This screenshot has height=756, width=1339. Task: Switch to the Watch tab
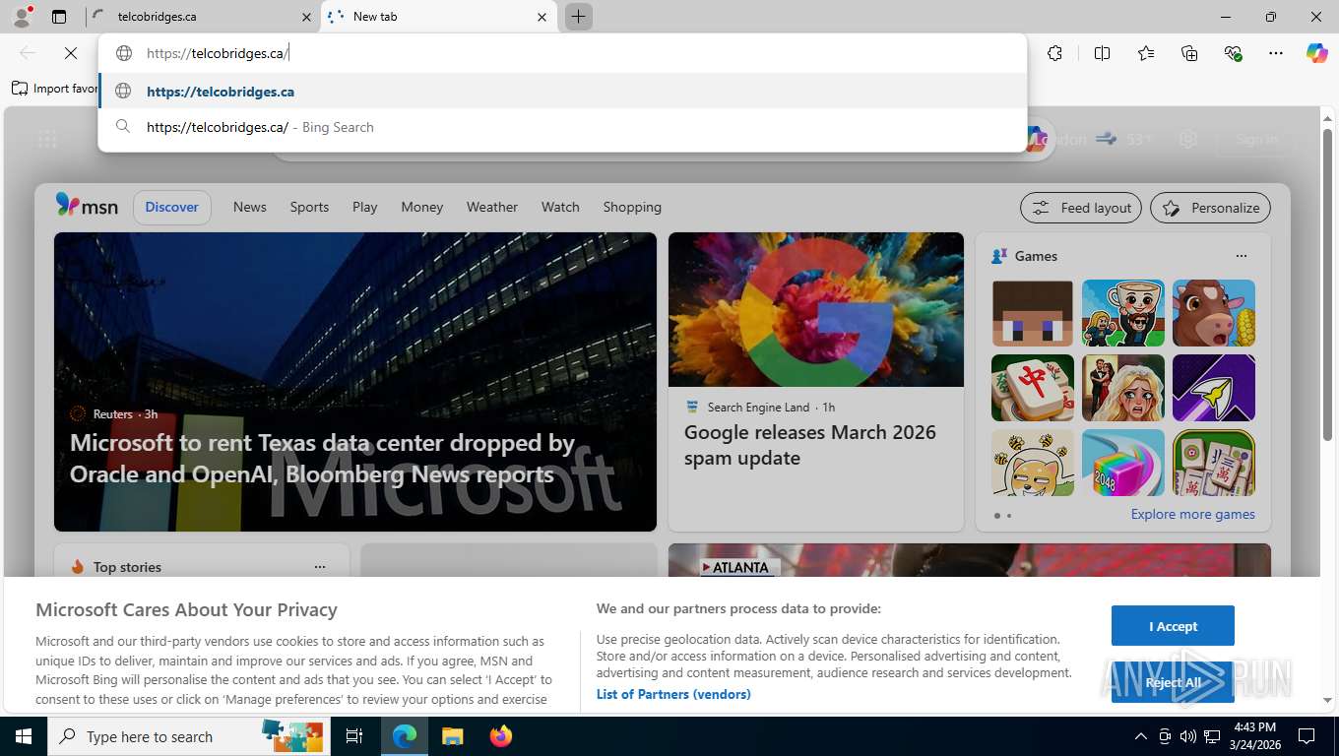(x=560, y=207)
